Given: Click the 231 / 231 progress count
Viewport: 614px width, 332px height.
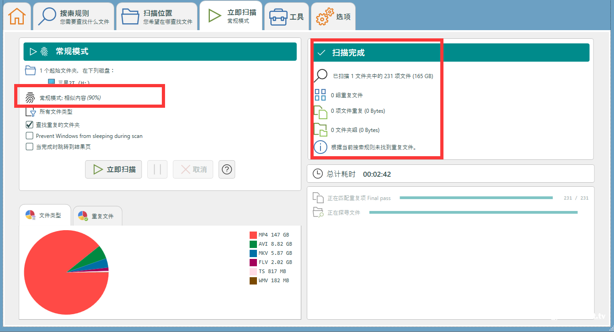Looking at the screenshot, I should point(576,198).
